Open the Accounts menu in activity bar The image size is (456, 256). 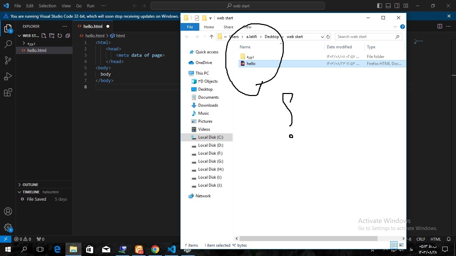[8, 211]
